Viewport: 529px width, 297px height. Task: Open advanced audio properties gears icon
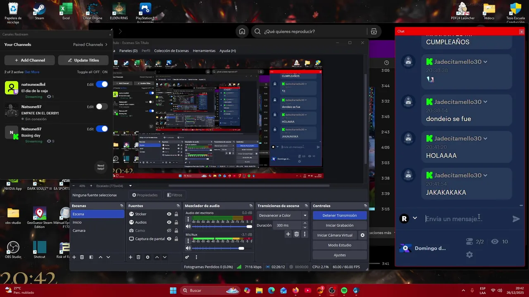[187, 257]
